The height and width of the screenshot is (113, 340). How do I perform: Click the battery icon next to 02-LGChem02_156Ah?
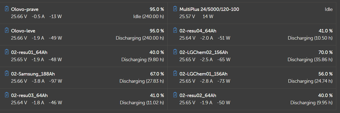[175, 52]
